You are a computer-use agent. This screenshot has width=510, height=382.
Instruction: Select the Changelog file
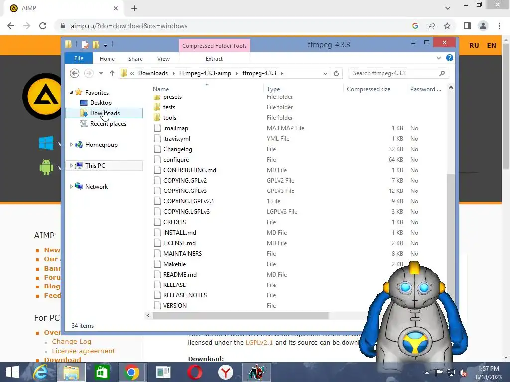(x=178, y=149)
